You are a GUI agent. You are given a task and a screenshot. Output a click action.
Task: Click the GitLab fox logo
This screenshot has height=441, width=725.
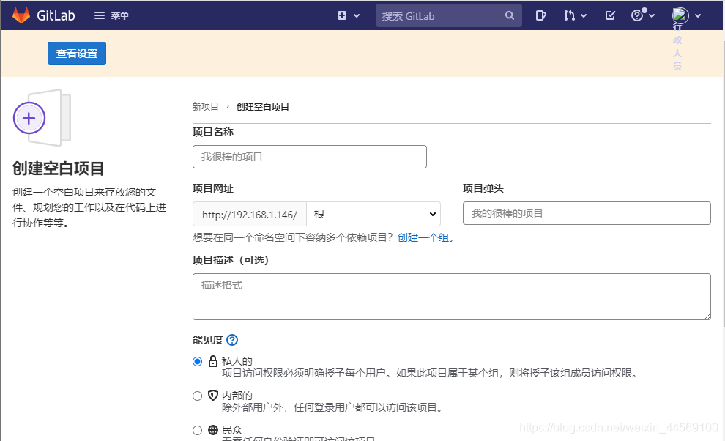pos(21,15)
